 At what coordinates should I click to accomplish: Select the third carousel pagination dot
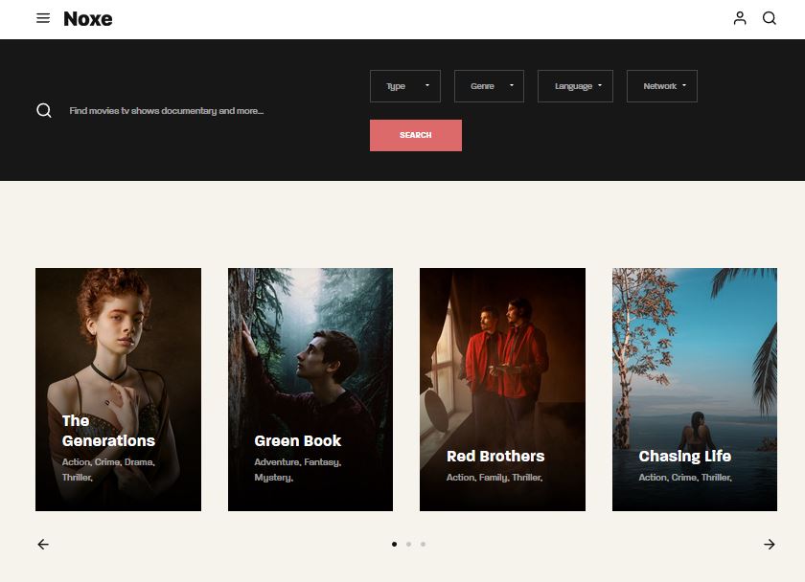pyautogui.click(x=423, y=544)
